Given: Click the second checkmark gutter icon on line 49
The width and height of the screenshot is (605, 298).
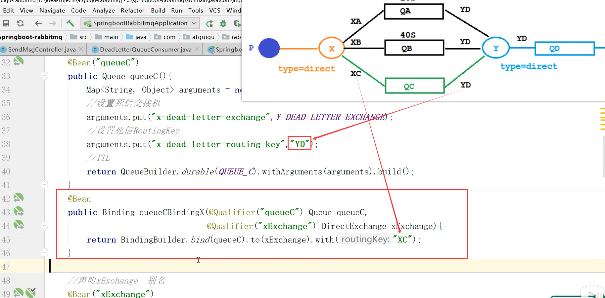Looking at the screenshot, I should point(30,293).
